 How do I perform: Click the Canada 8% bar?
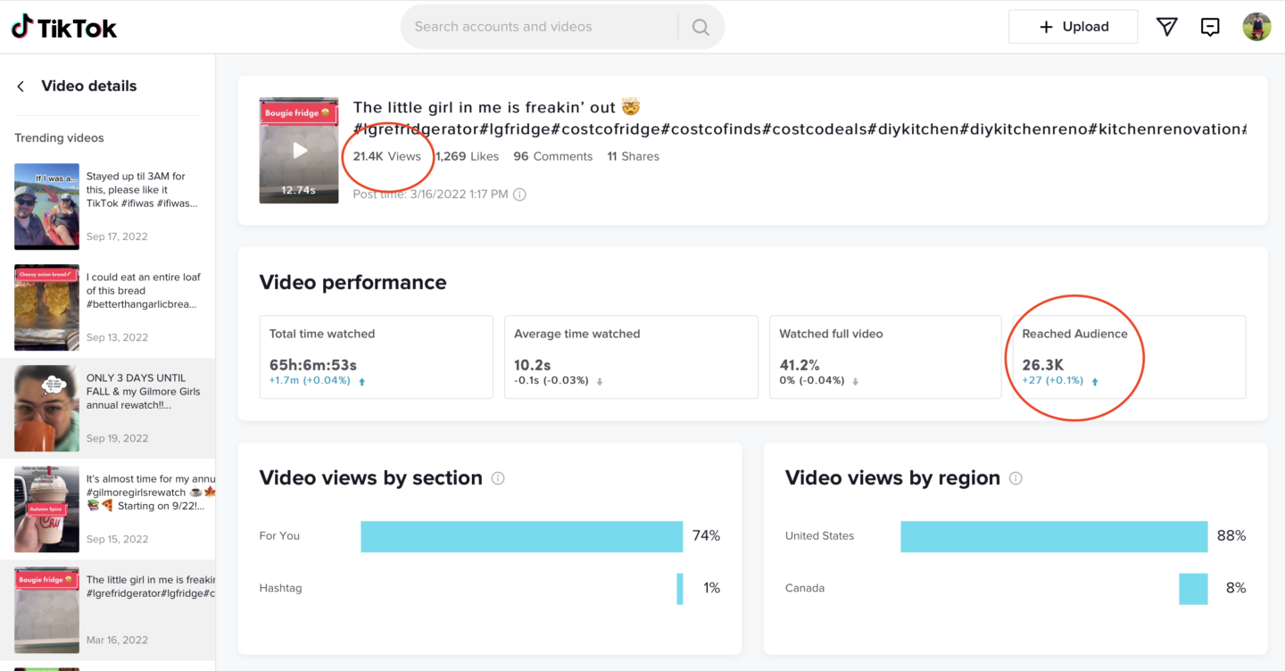click(x=1193, y=589)
